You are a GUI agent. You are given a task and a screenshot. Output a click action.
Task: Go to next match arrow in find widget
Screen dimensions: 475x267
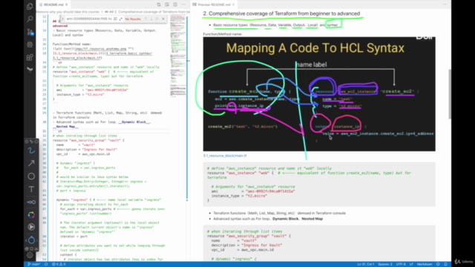[x=151, y=19]
